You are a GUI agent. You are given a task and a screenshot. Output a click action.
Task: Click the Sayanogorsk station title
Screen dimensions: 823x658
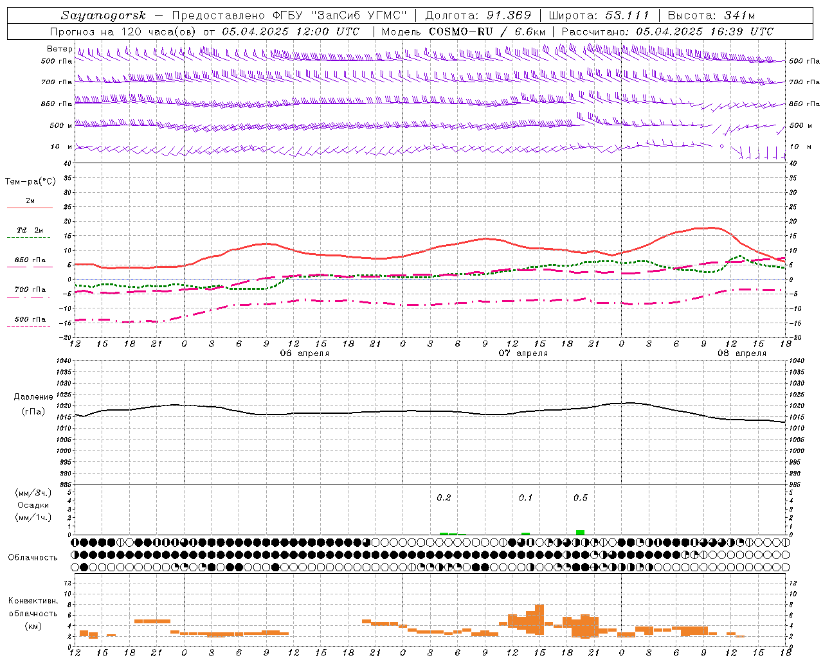[103, 15]
